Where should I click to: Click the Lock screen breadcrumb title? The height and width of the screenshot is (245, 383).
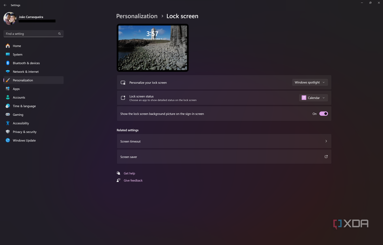coord(182,16)
